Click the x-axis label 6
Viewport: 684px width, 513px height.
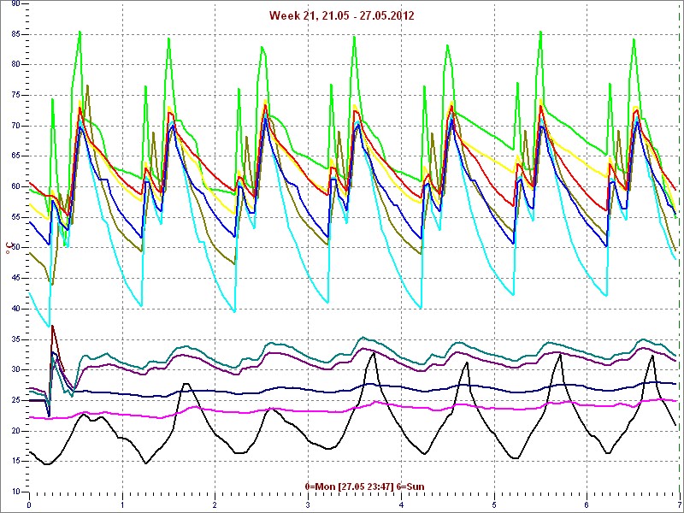coord(587,505)
